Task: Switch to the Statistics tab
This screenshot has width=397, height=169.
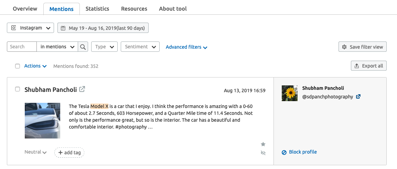Action: coord(97,9)
